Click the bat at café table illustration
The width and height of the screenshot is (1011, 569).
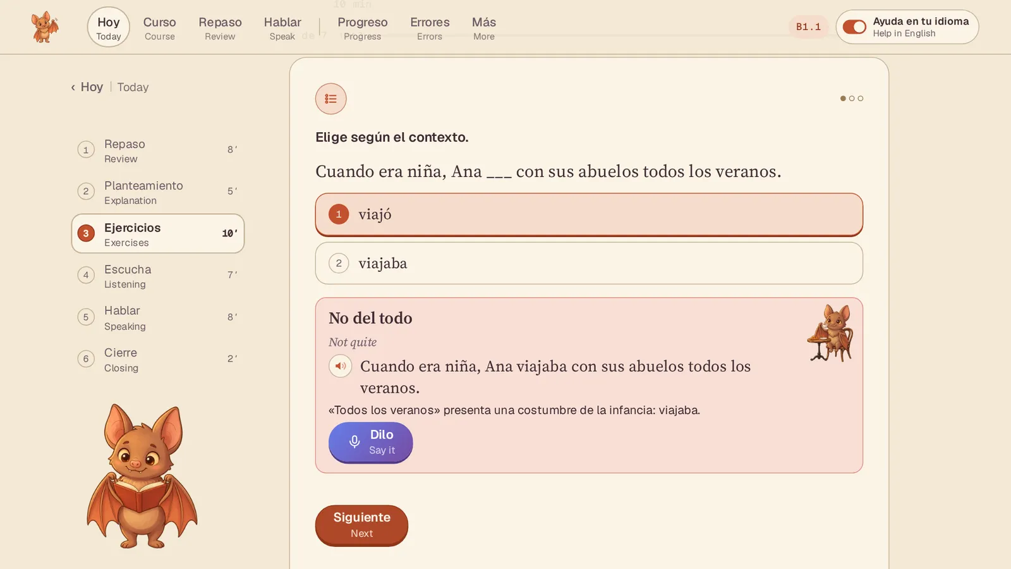tap(830, 333)
